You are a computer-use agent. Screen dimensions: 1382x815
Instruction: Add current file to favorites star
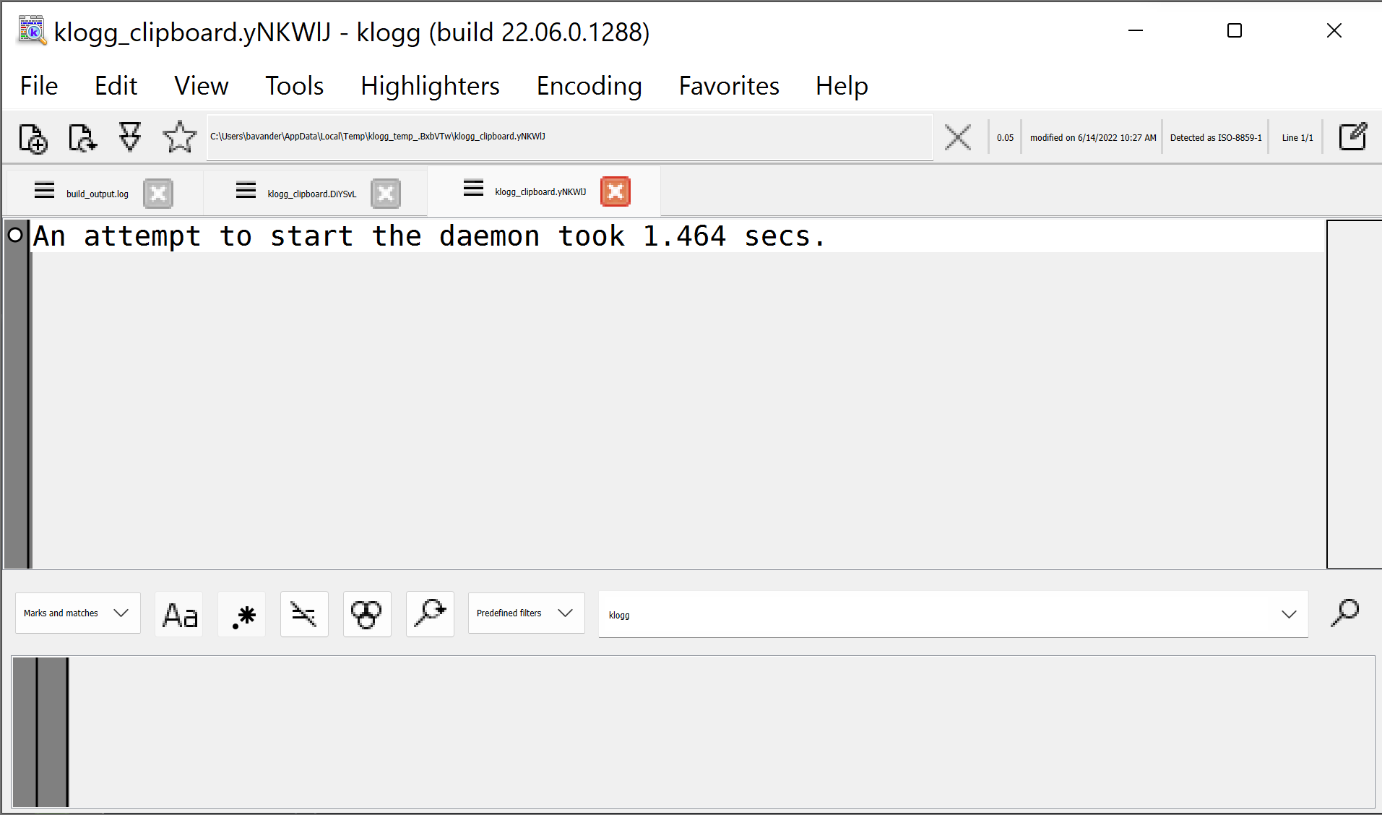(179, 137)
